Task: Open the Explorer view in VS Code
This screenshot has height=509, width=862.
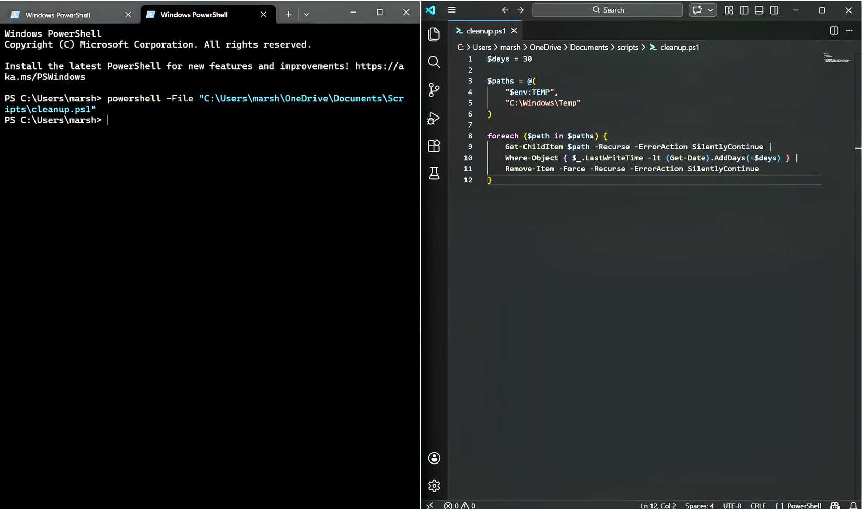Action: point(434,34)
